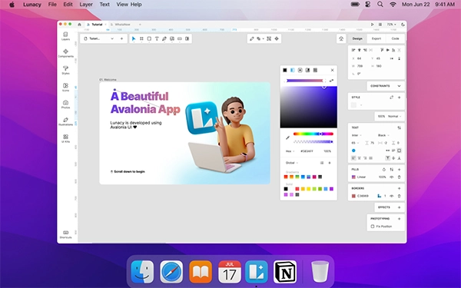Click the opacity slider in color picker
Image resolution: width=461 pixels, height=288 pixels.
[x=313, y=141]
